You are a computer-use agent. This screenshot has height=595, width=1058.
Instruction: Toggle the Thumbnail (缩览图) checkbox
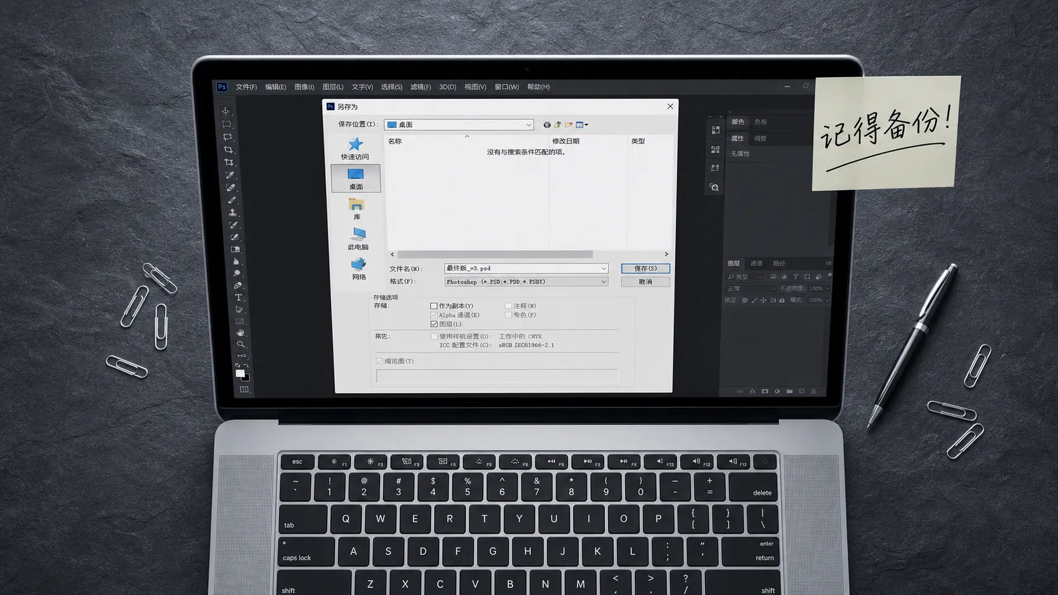point(380,361)
